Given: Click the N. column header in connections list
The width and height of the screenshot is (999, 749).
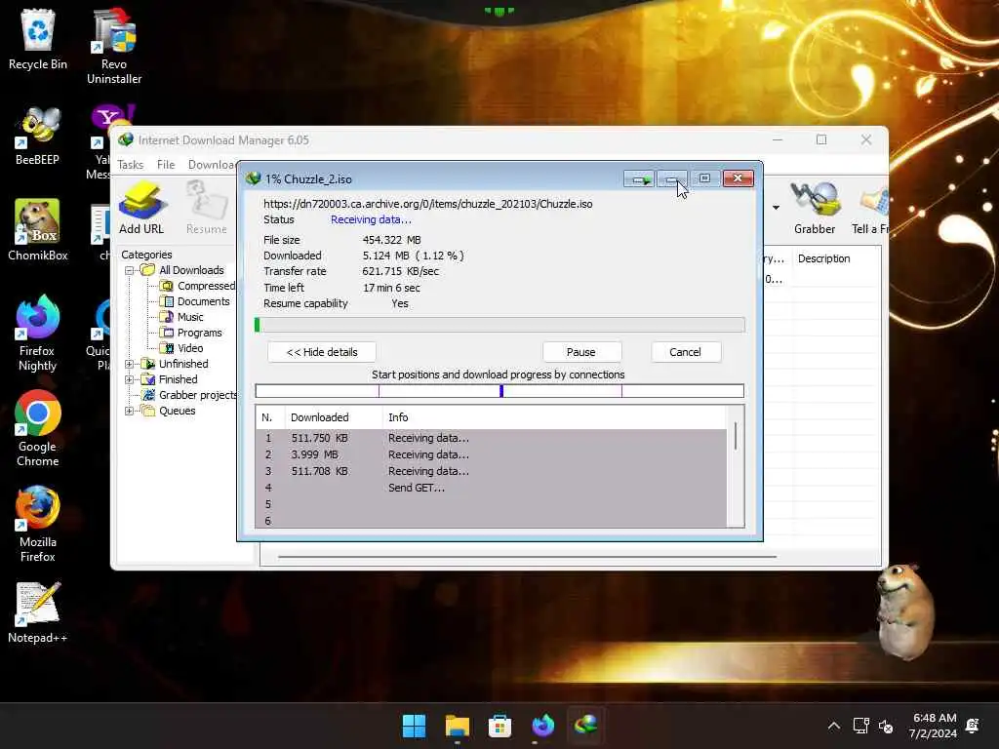Looking at the screenshot, I should [x=269, y=417].
